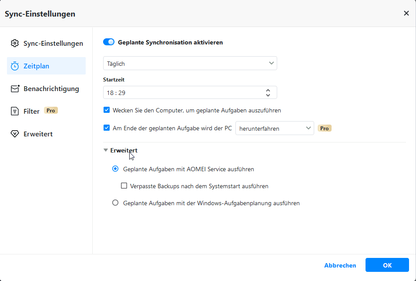The width and height of the screenshot is (416, 281).
Task: Close the Sync-Einstellungen dialog with X
Action: tap(406, 14)
